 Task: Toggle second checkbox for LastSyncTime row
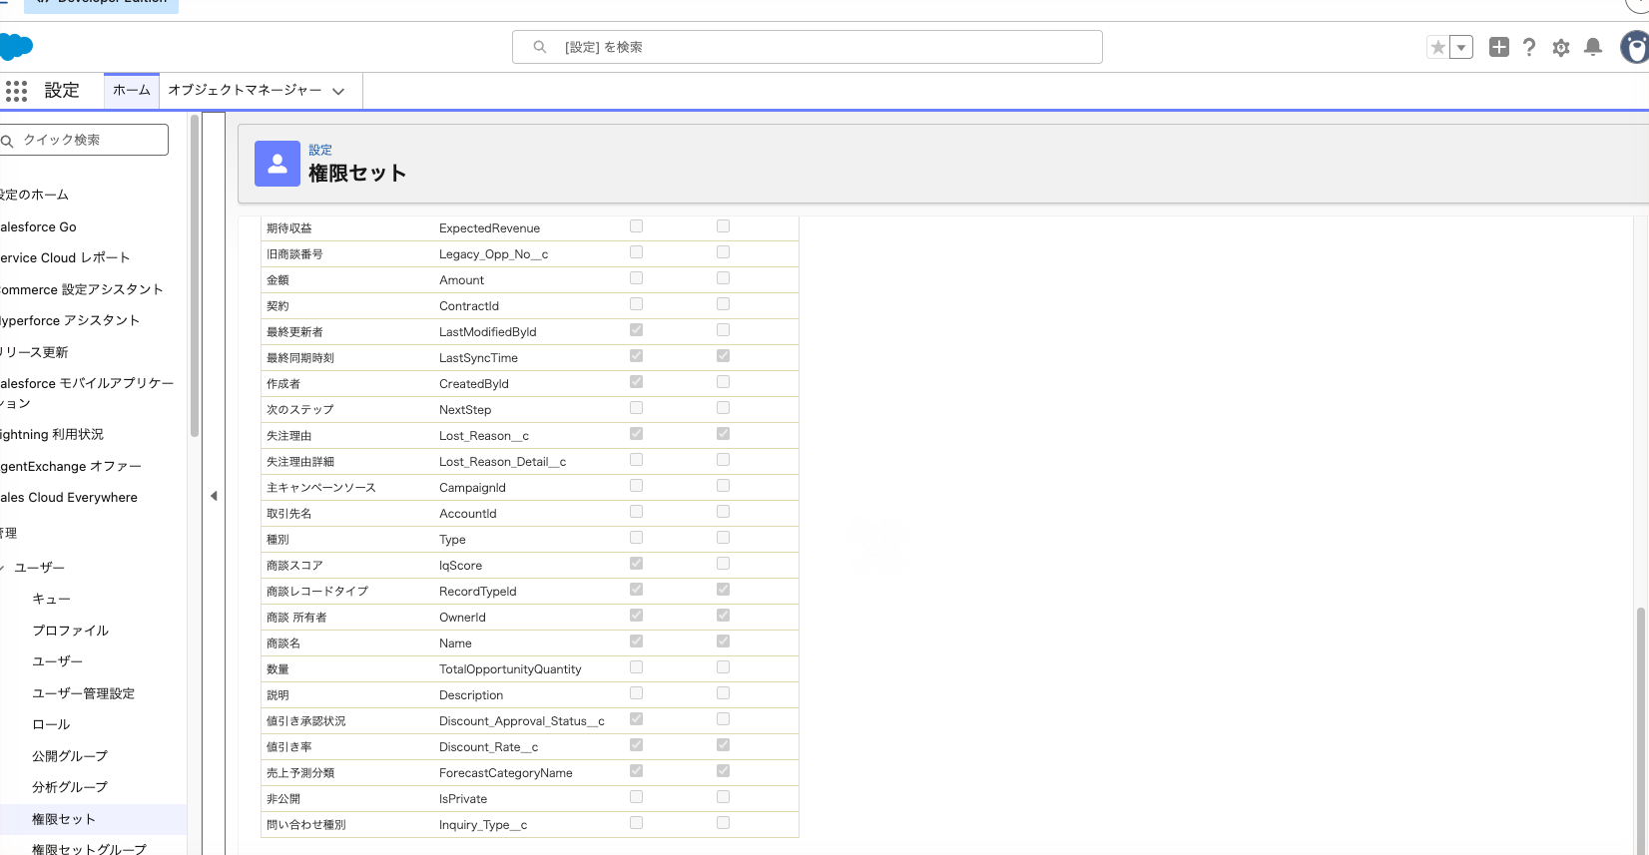point(723,356)
